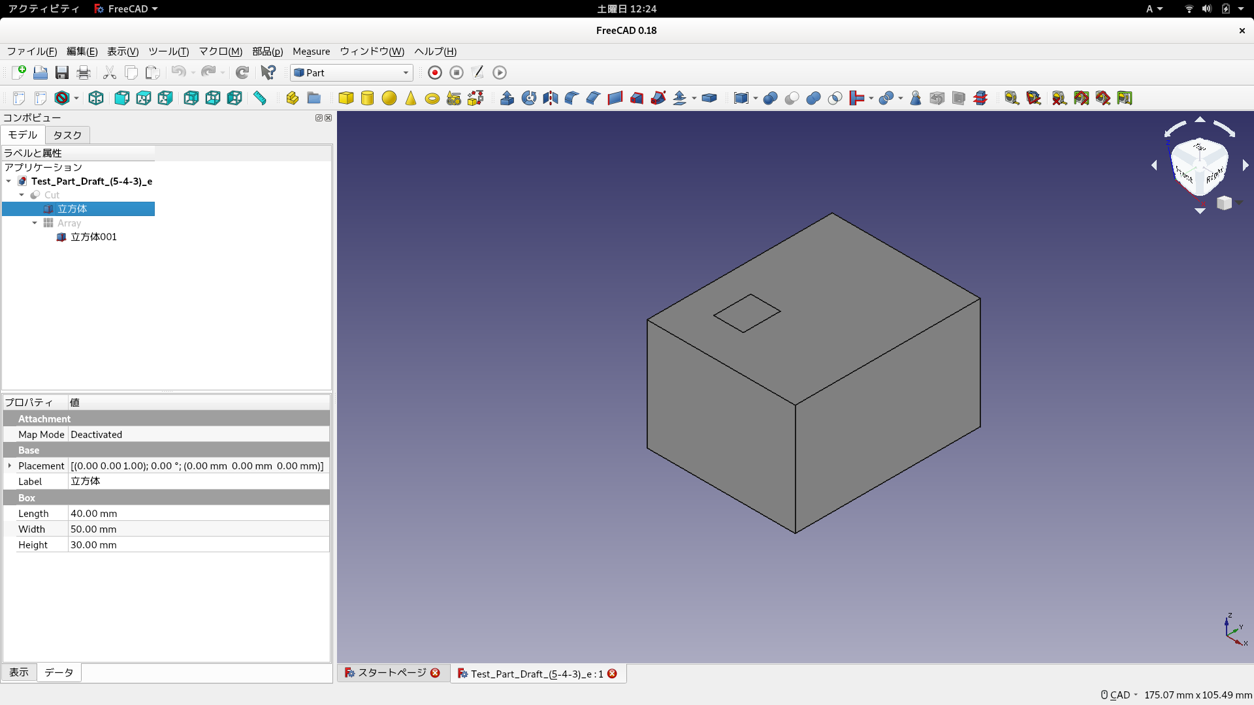
Task: Expand the Cut item in the model tree
Action: coord(20,195)
